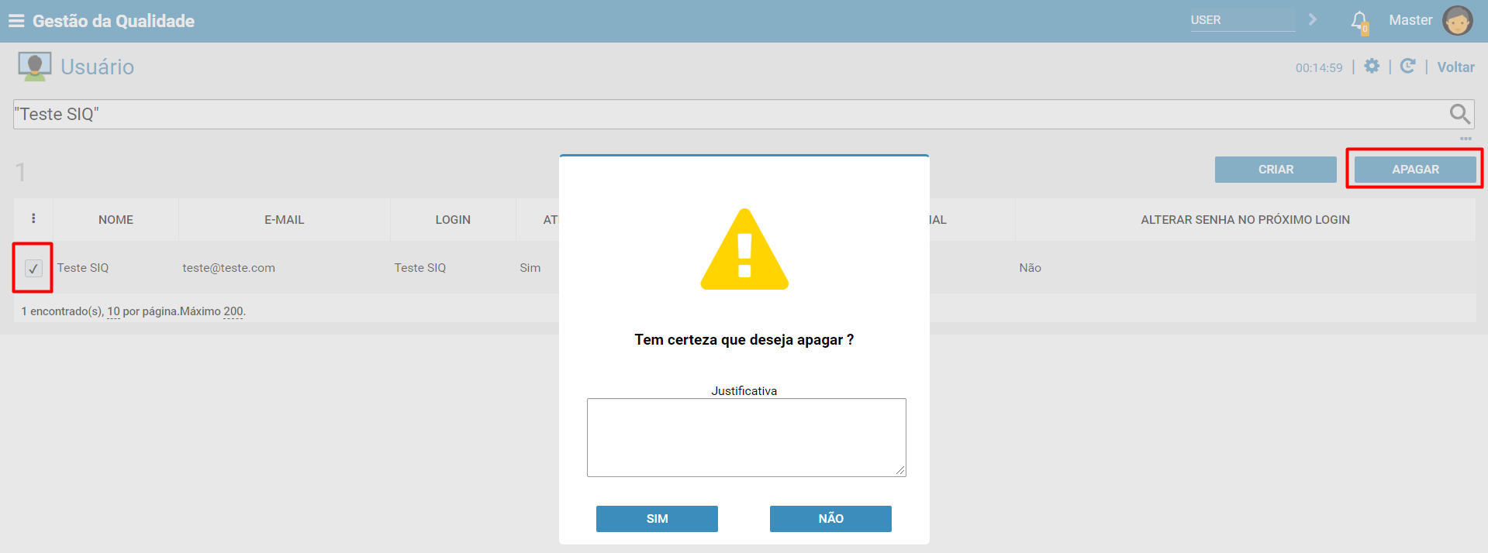Image resolution: width=1488 pixels, height=553 pixels.
Task: Click the search magnifier icon
Action: point(1459,114)
